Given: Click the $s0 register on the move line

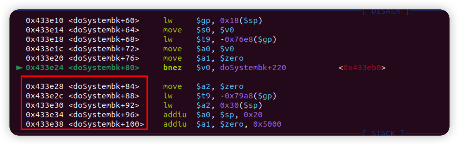Looking at the screenshot, I should (x=203, y=30).
